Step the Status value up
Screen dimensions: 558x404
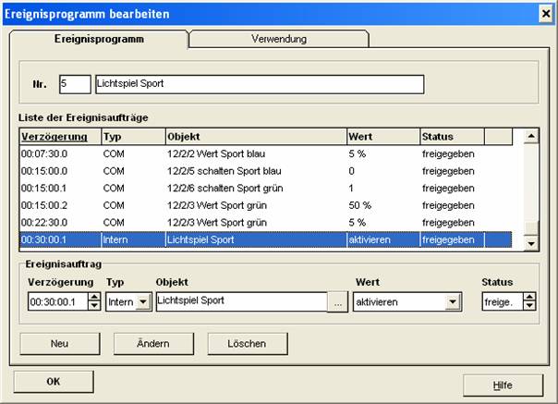529,297
